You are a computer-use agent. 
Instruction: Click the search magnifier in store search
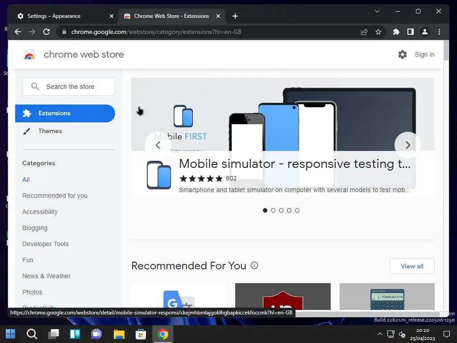[x=35, y=87]
